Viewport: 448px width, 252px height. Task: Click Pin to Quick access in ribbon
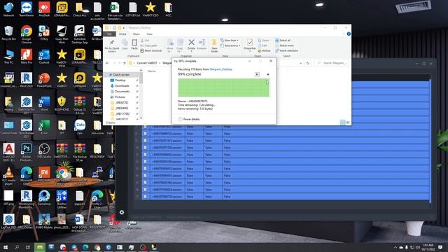112,45
